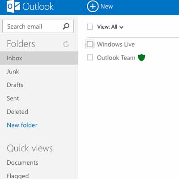Click the New folder link

click(x=22, y=125)
